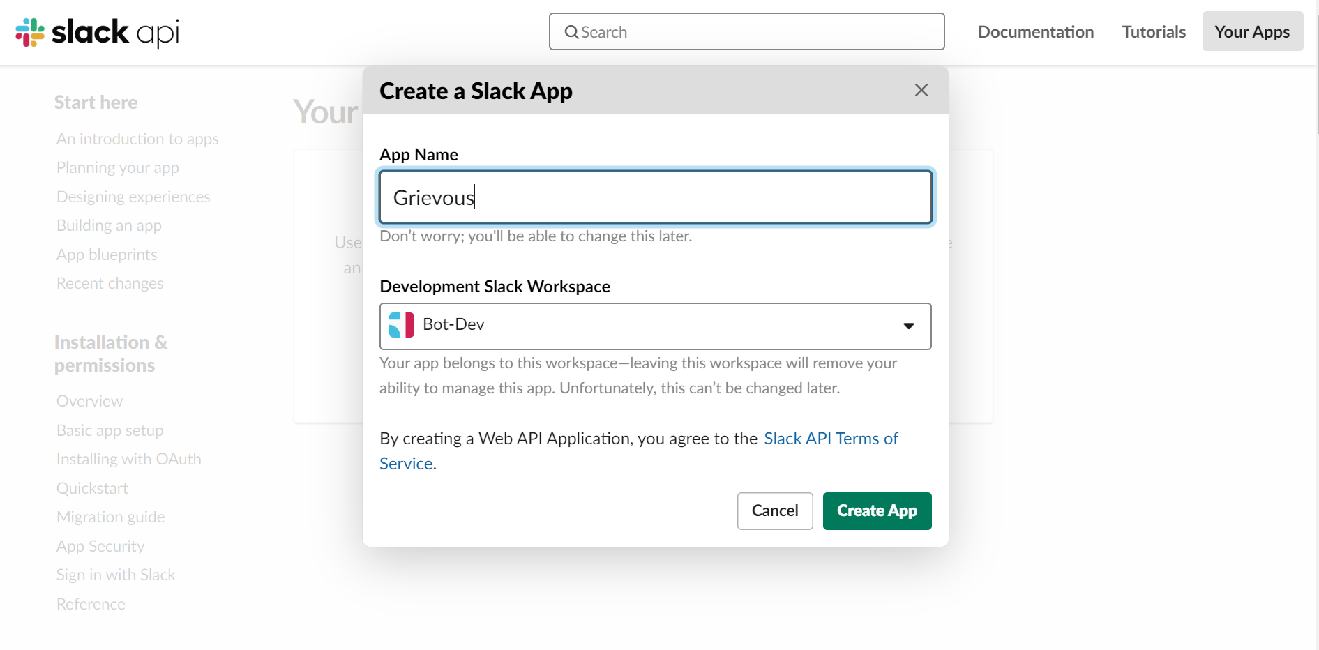
Task: Open Planning your app link
Action: click(x=117, y=167)
